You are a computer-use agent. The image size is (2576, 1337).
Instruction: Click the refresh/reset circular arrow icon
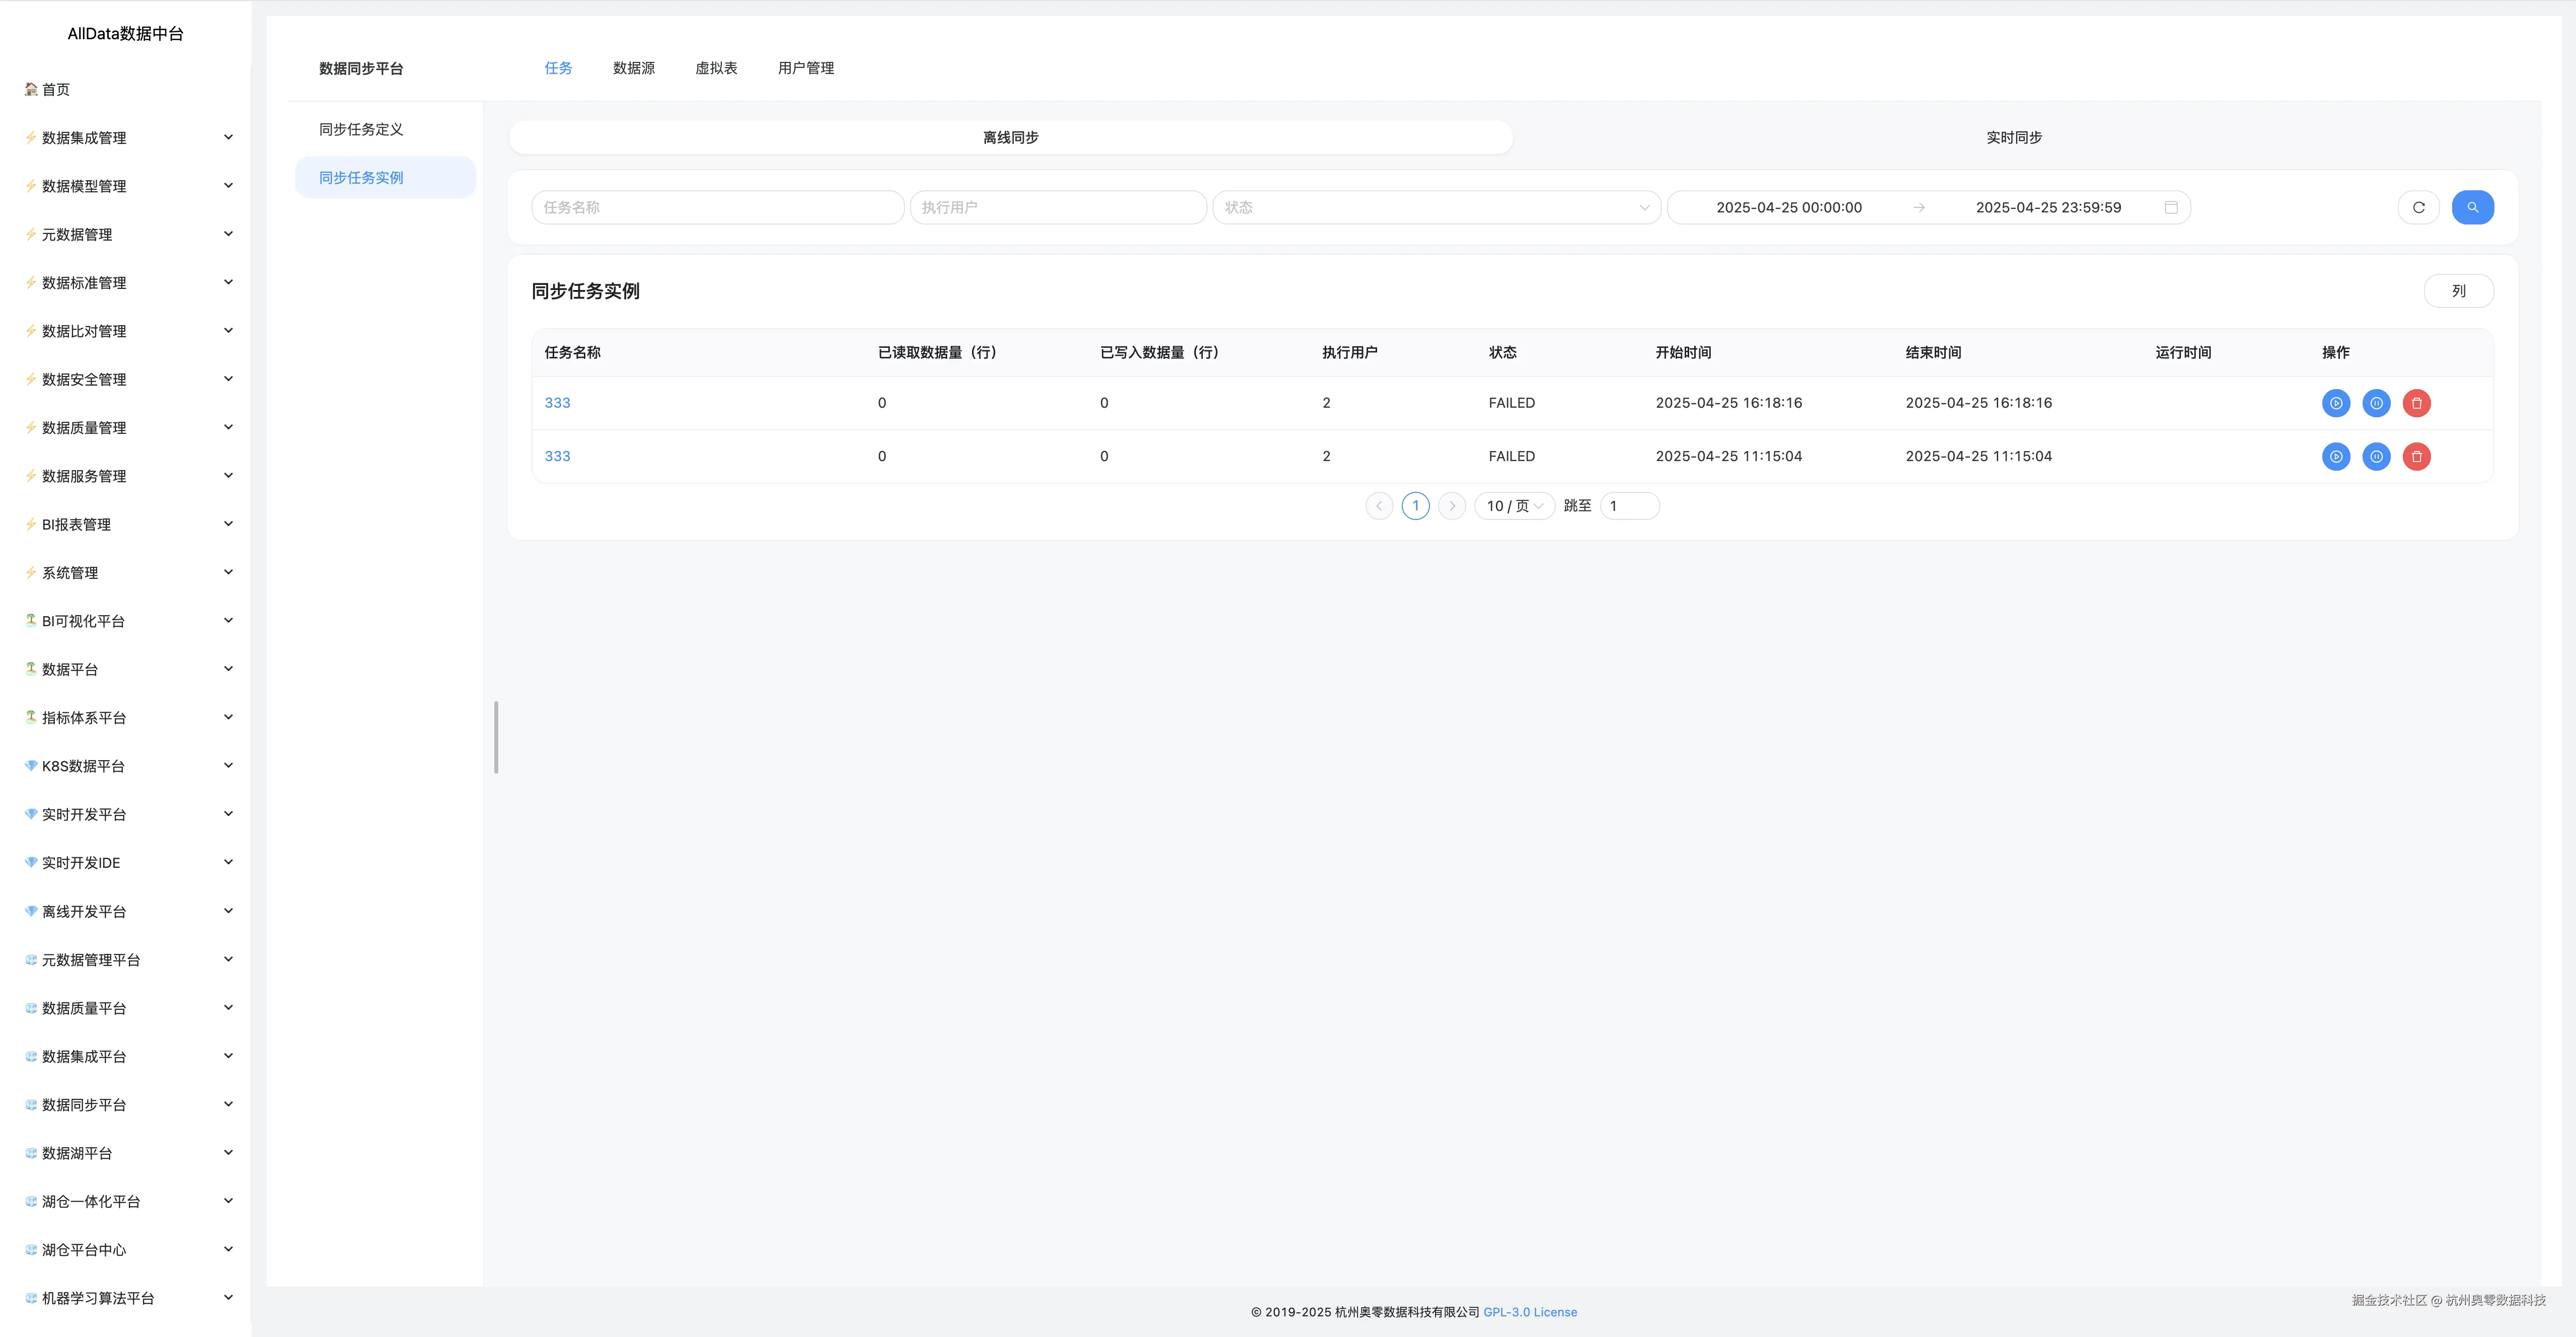2418,207
